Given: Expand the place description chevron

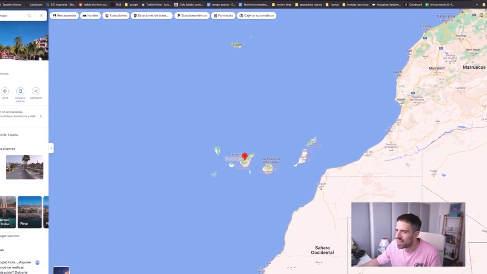Looking at the screenshot, I should 41,116.
